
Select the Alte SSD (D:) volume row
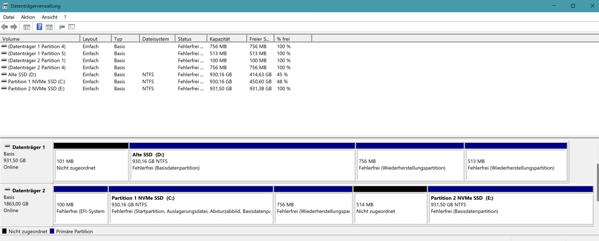coord(156,75)
